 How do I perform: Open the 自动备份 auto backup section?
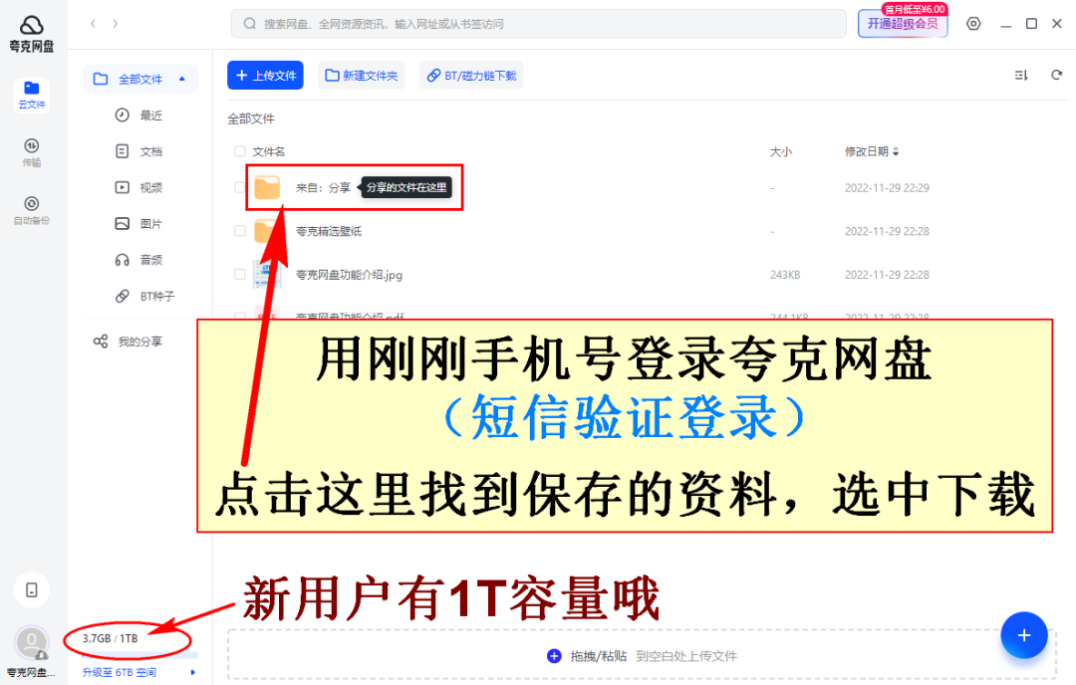tap(32, 210)
